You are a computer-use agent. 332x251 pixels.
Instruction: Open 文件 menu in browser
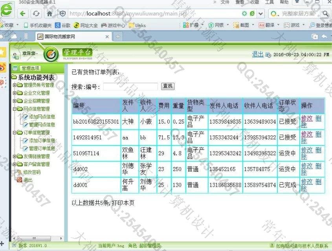click(x=225, y=2)
